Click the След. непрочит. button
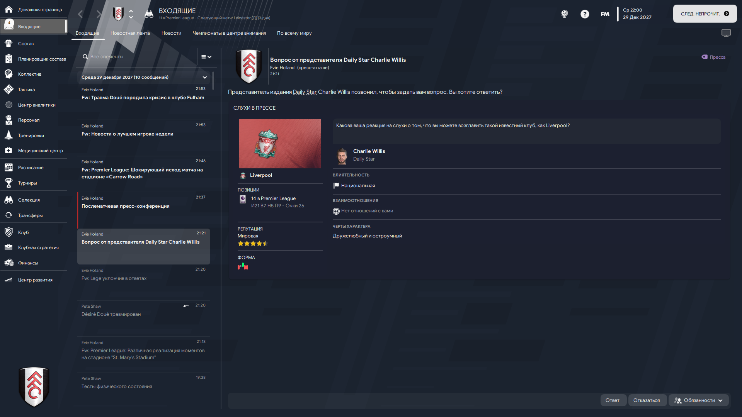742x417 pixels. (705, 14)
